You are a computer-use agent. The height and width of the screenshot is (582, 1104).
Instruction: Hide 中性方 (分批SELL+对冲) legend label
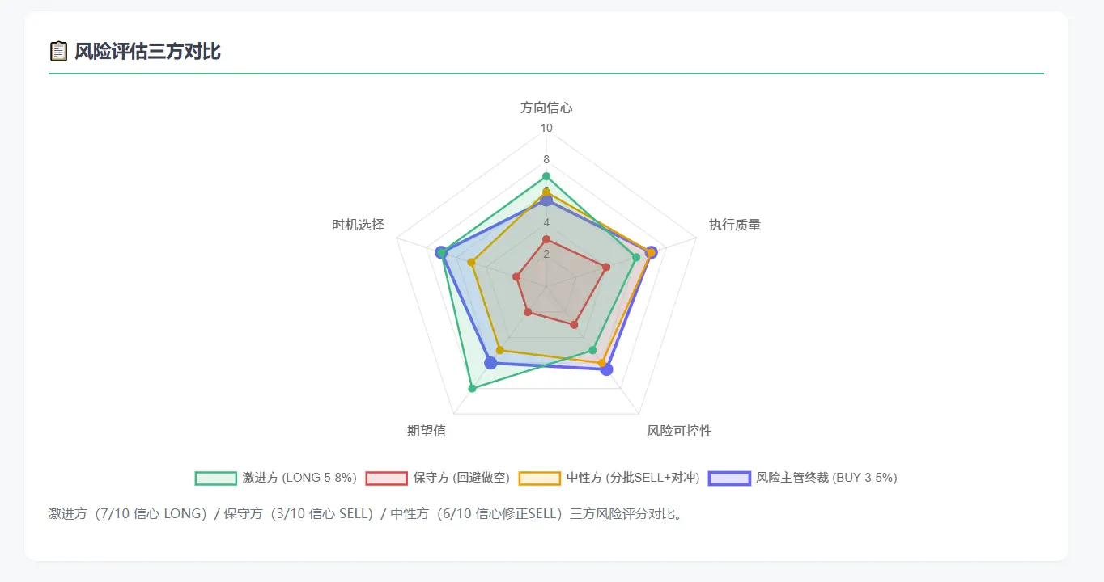[x=633, y=478]
